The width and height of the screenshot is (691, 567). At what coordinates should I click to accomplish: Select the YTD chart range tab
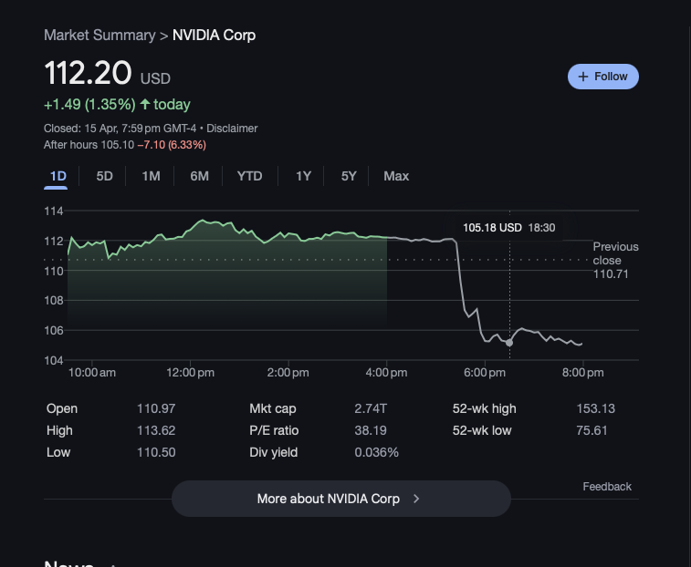pyautogui.click(x=249, y=176)
